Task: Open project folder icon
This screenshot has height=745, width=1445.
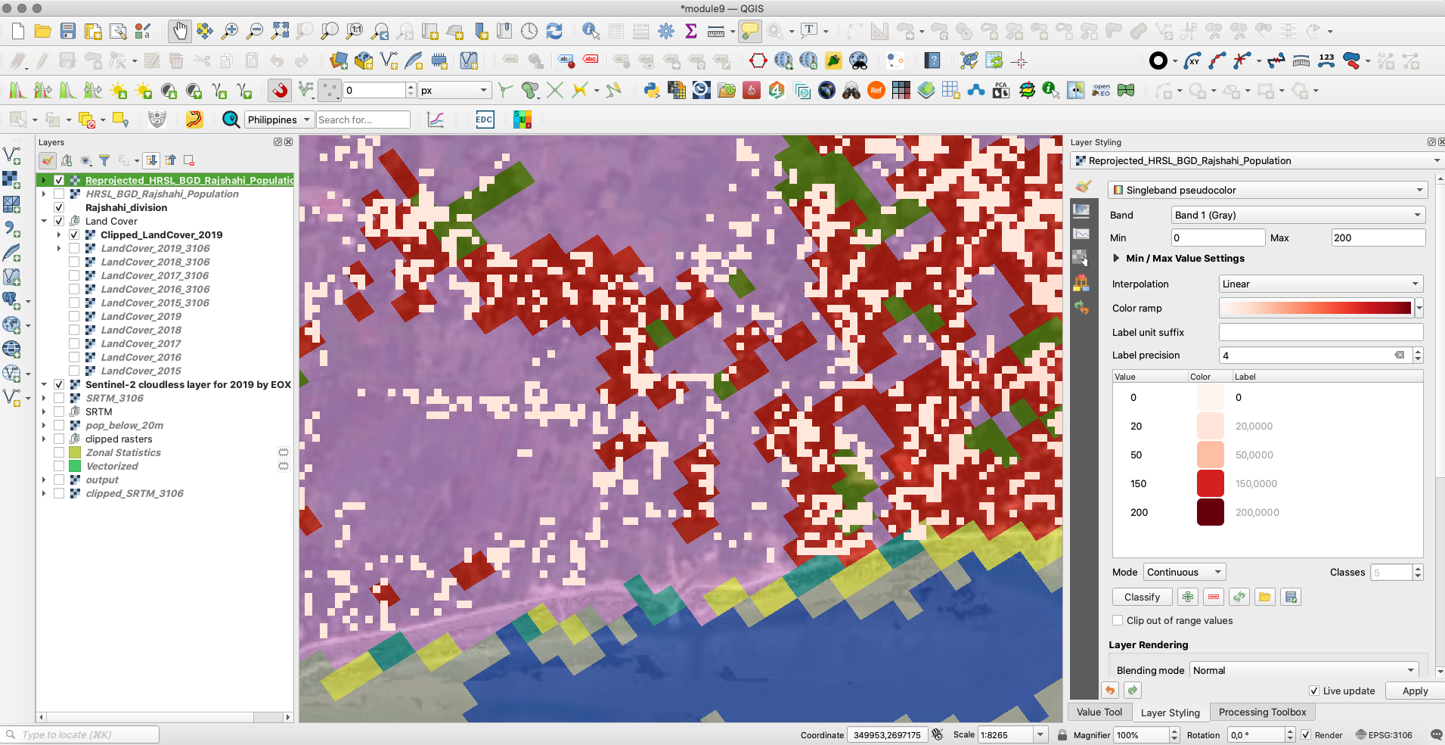Action: pos(43,31)
